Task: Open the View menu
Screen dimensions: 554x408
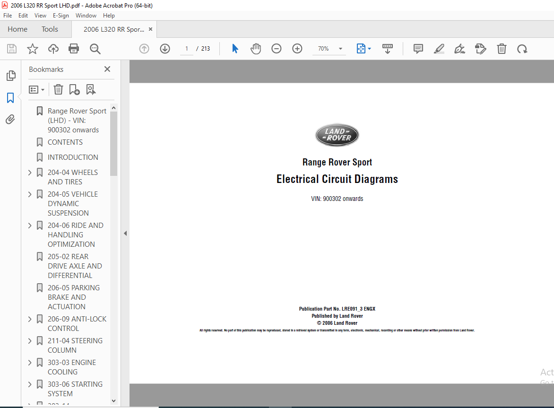Action: (x=40, y=16)
